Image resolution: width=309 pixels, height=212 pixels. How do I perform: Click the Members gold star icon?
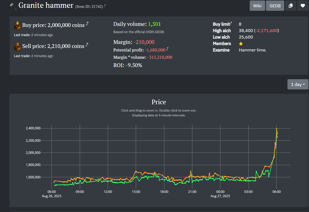241,44
